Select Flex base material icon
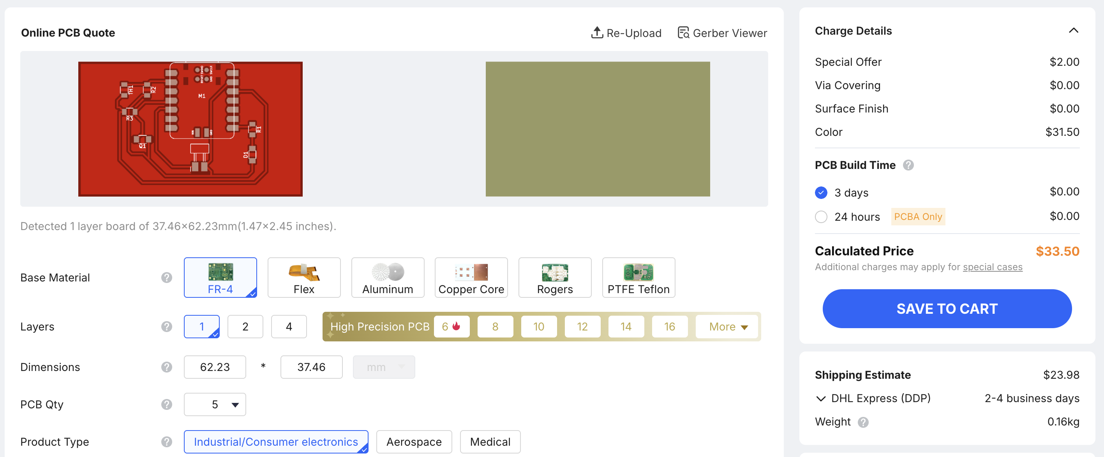This screenshot has width=1104, height=457. tap(303, 272)
